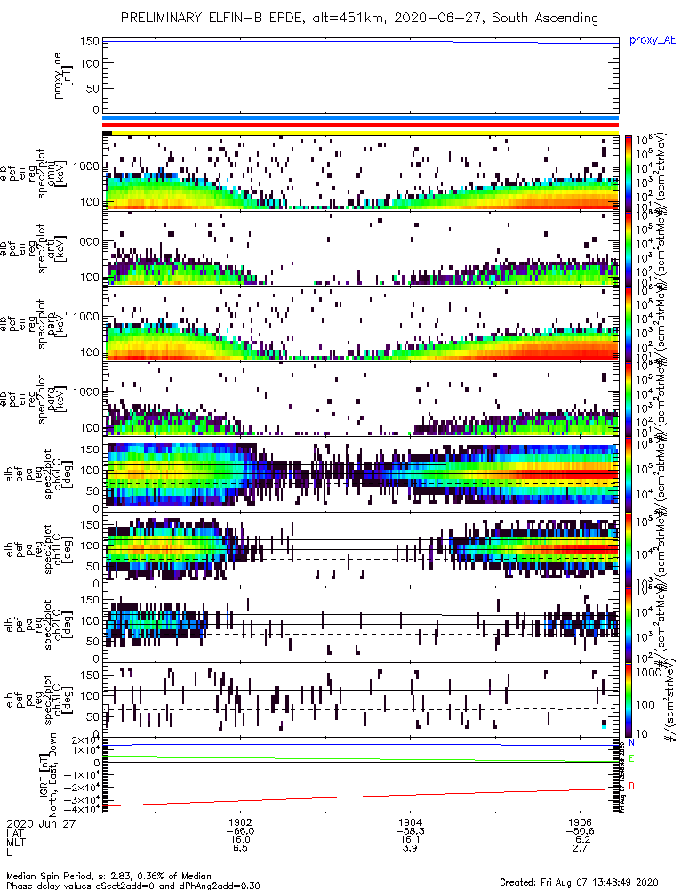Click the yellow status bar under red bar
The image size is (689, 890).
point(365,133)
